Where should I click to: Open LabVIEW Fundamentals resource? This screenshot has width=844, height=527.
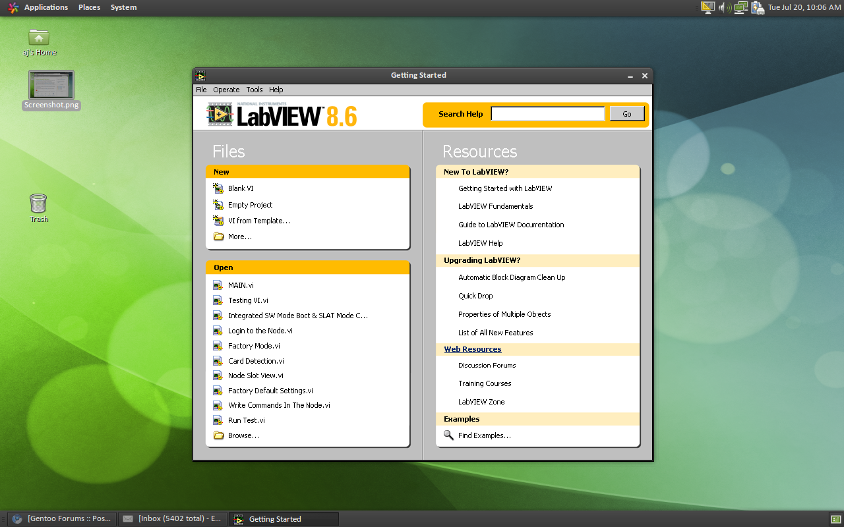(x=496, y=206)
